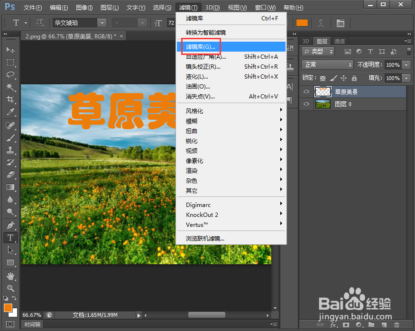Select the Eraser tool
The image size is (415, 331).
click(x=11, y=174)
